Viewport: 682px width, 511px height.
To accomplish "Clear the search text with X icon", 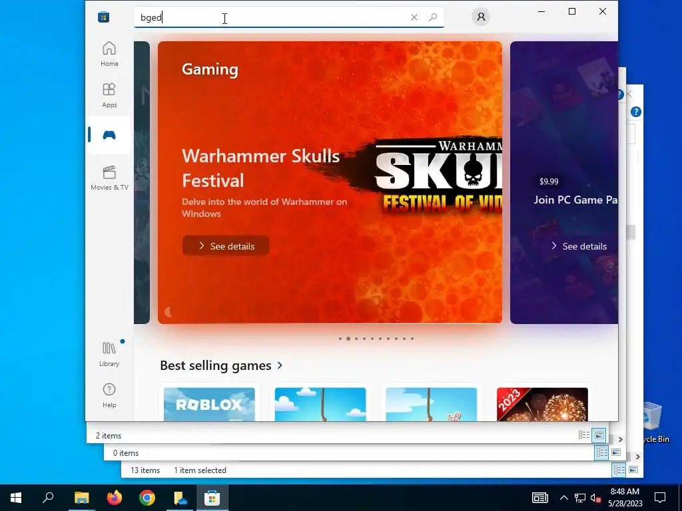I will [x=414, y=17].
